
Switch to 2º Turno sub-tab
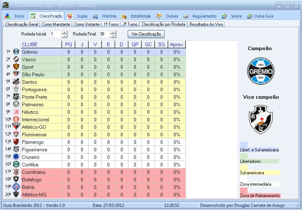click(130, 24)
